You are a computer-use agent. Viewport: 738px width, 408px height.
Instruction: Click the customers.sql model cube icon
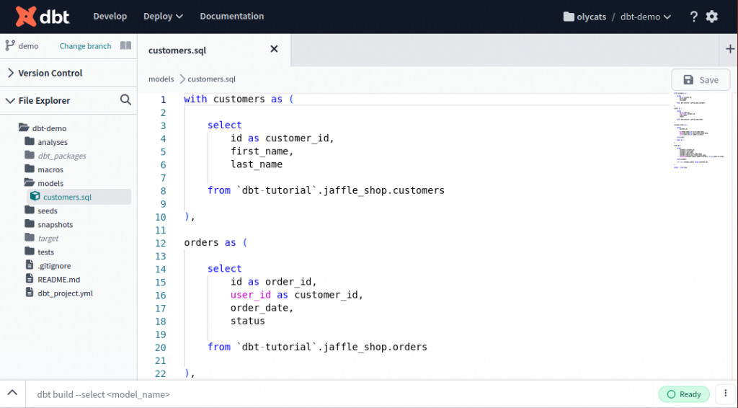(35, 196)
